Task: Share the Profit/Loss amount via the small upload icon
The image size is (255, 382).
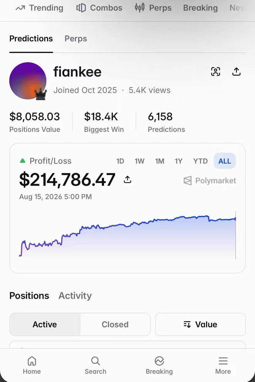Action: (x=127, y=180)
